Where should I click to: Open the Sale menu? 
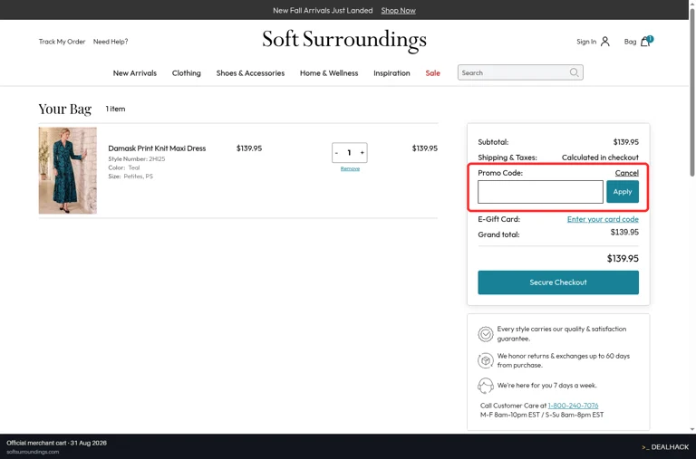(x=433, y=73)
